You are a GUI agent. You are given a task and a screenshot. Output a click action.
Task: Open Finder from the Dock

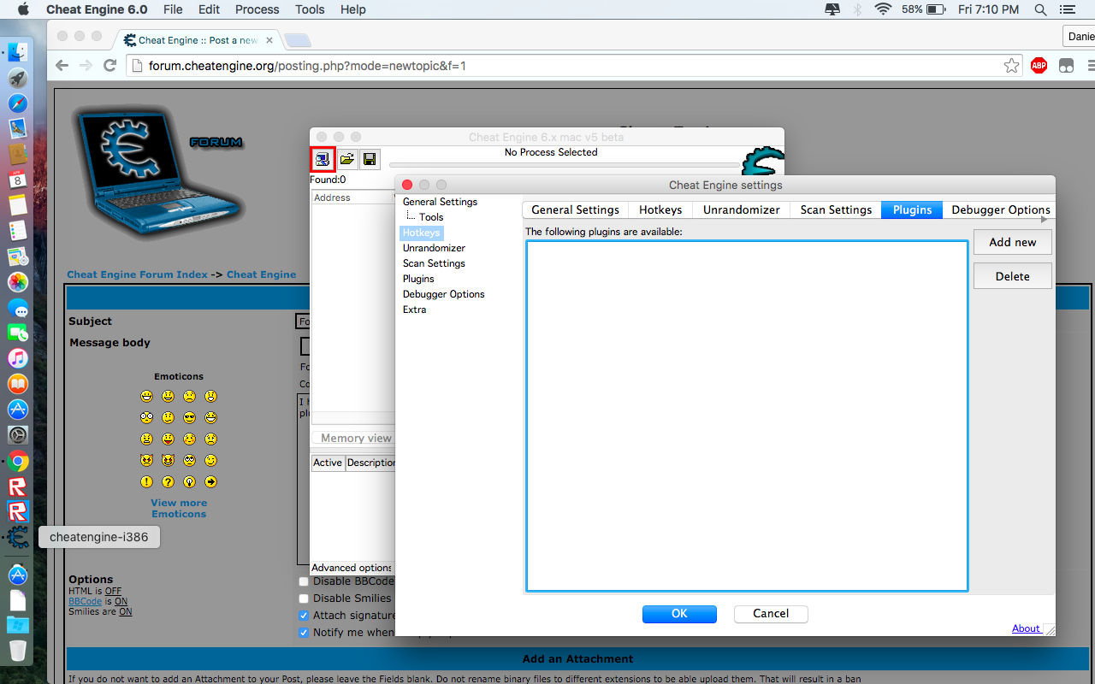click(18, 52)
